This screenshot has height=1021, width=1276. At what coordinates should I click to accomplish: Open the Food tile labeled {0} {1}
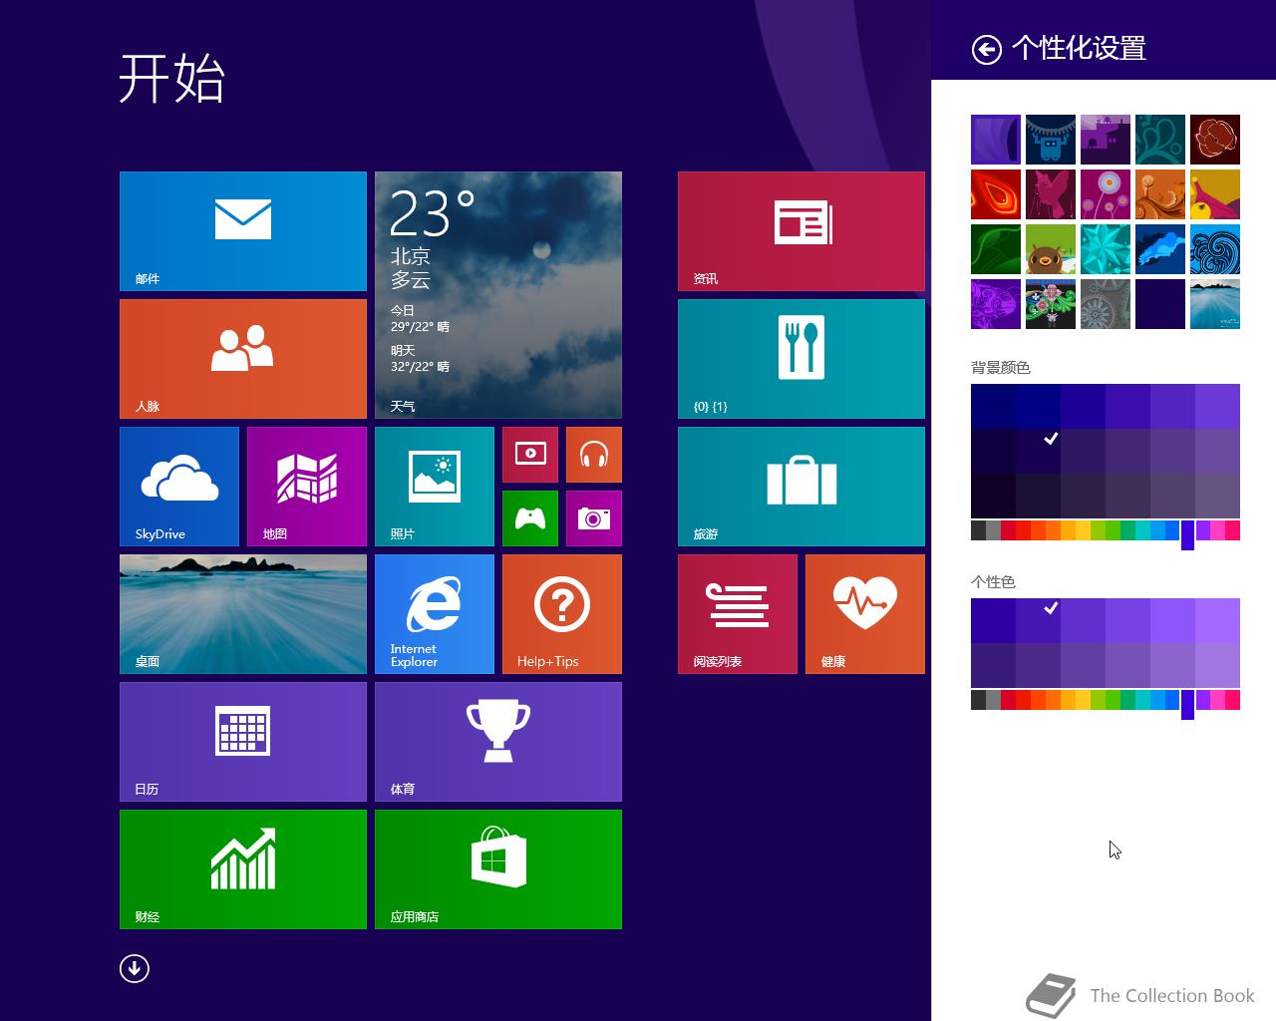click(x=801, y=359)
